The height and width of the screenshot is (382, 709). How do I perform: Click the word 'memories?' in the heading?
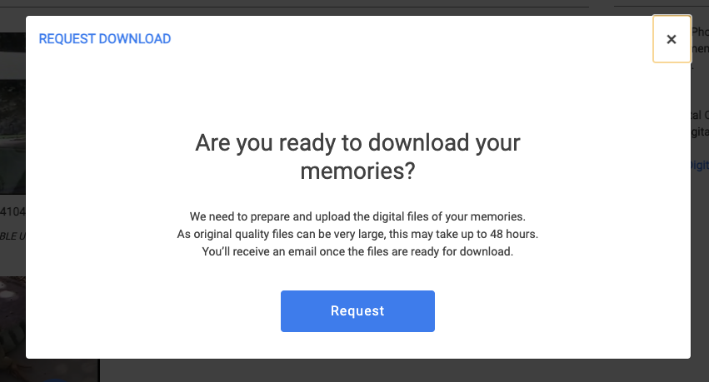click(357, 171)
